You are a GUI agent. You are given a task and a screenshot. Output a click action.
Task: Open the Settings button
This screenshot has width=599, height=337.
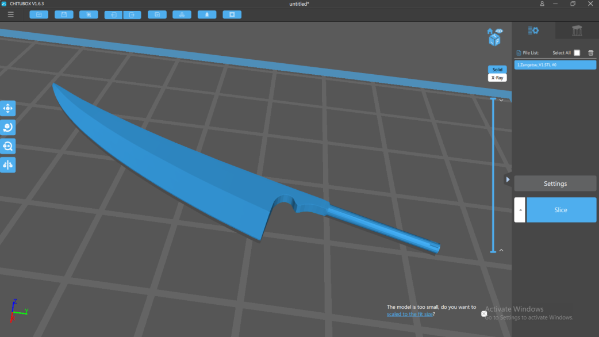point(555,184)
